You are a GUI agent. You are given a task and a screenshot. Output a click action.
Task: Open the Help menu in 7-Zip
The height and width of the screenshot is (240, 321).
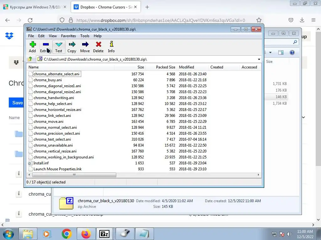(x=98, y=36)
